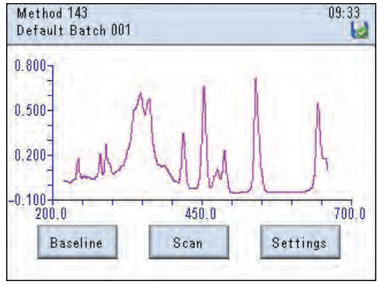Click the -0.100 y-axis label
The image size is (384, 288).
pos(27,200)
